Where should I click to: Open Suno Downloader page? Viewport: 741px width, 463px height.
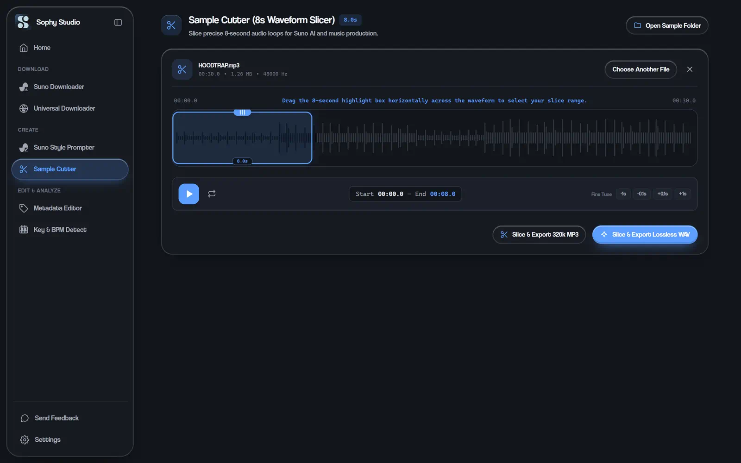pos(70,87)
